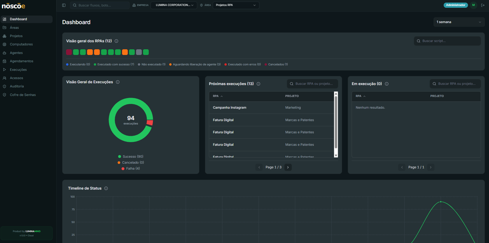Image resolution: width=489 pixels, height=243 pixels.
Task: Click the red Falha donut segment
Action: coord(150,123)
